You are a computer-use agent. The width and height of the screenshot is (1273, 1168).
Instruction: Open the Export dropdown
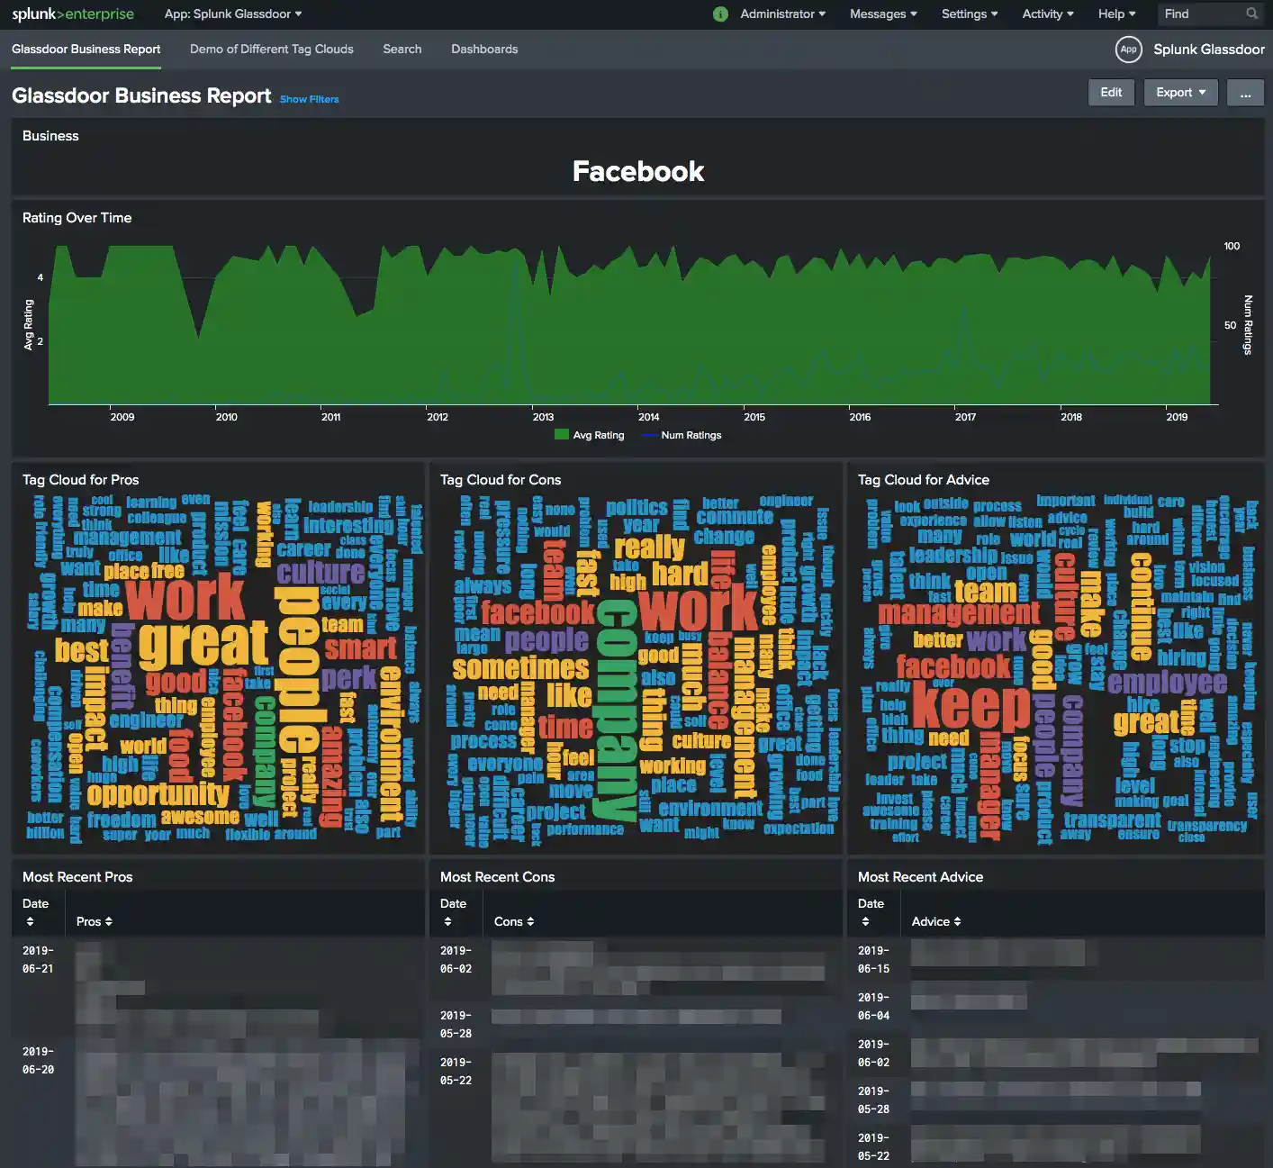(1180, 93)
